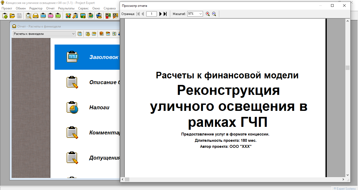Select the Комментар... report section
This screenshot has height=190, width=358.
point(87,133)
